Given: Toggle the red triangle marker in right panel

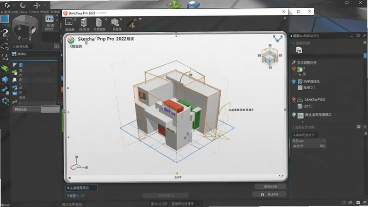Looking at the screenshot, I should (x=294, y=69).
